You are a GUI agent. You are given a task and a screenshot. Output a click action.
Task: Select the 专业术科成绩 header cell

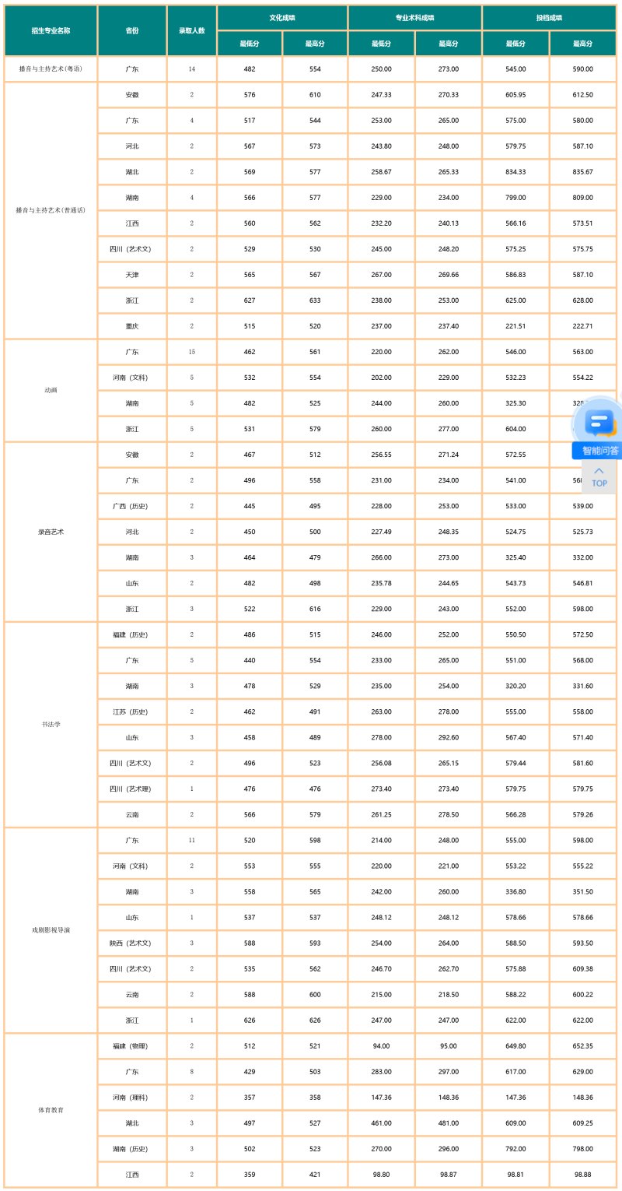tap(414, 17)
